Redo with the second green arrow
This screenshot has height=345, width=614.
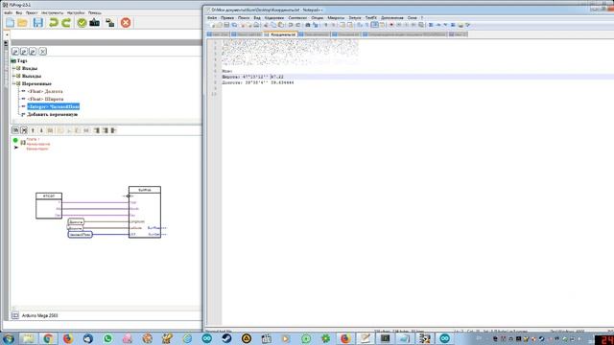coord(66,23)
